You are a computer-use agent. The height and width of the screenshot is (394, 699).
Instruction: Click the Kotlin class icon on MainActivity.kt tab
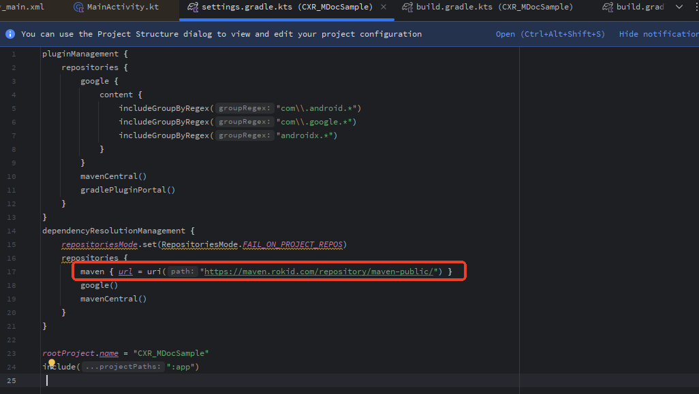click(79, 7)
